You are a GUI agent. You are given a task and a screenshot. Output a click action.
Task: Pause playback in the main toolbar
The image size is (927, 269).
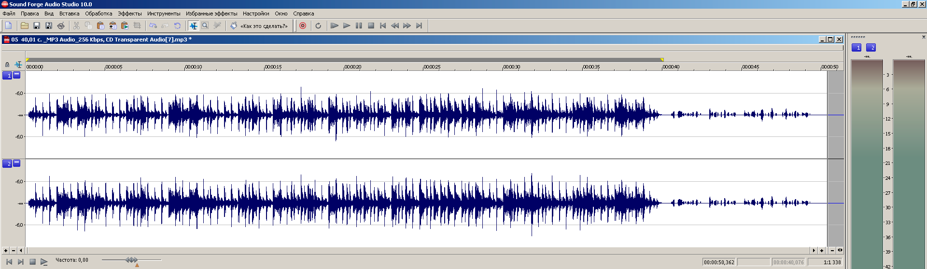click(x=359, y=26)
